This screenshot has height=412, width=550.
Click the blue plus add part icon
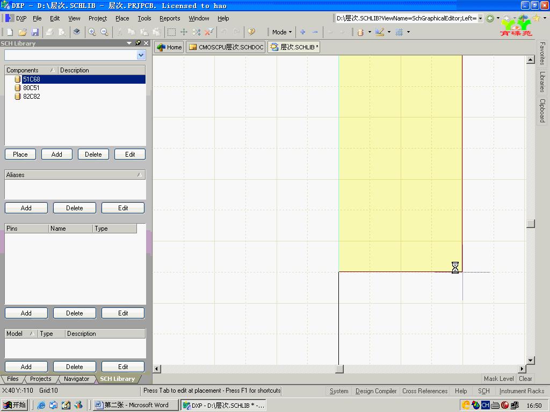(303, 32)
